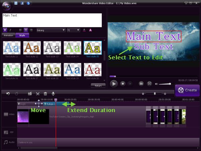
Task: Select the purple video clip thumbnail
Action: click(23, 117)
